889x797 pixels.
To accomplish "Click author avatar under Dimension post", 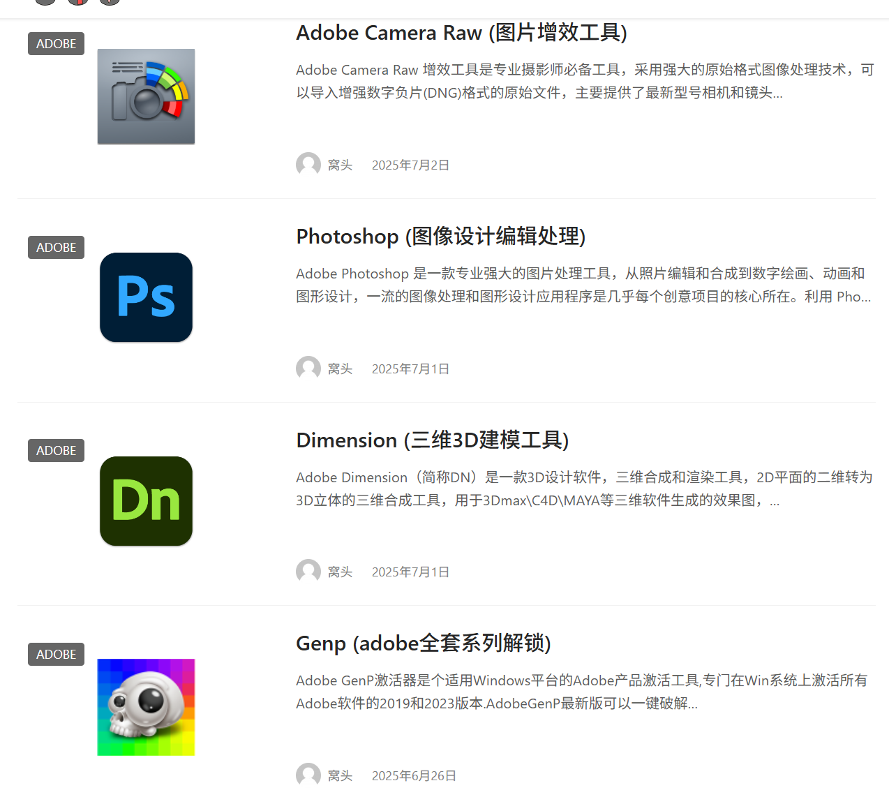I will [308, 572].
